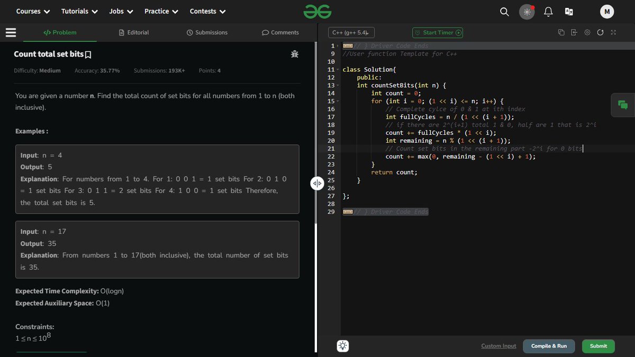This screenshot has height=357, width=635.
Task: Place cursor on line 24 return count
Action: click(x=394, y=172)
